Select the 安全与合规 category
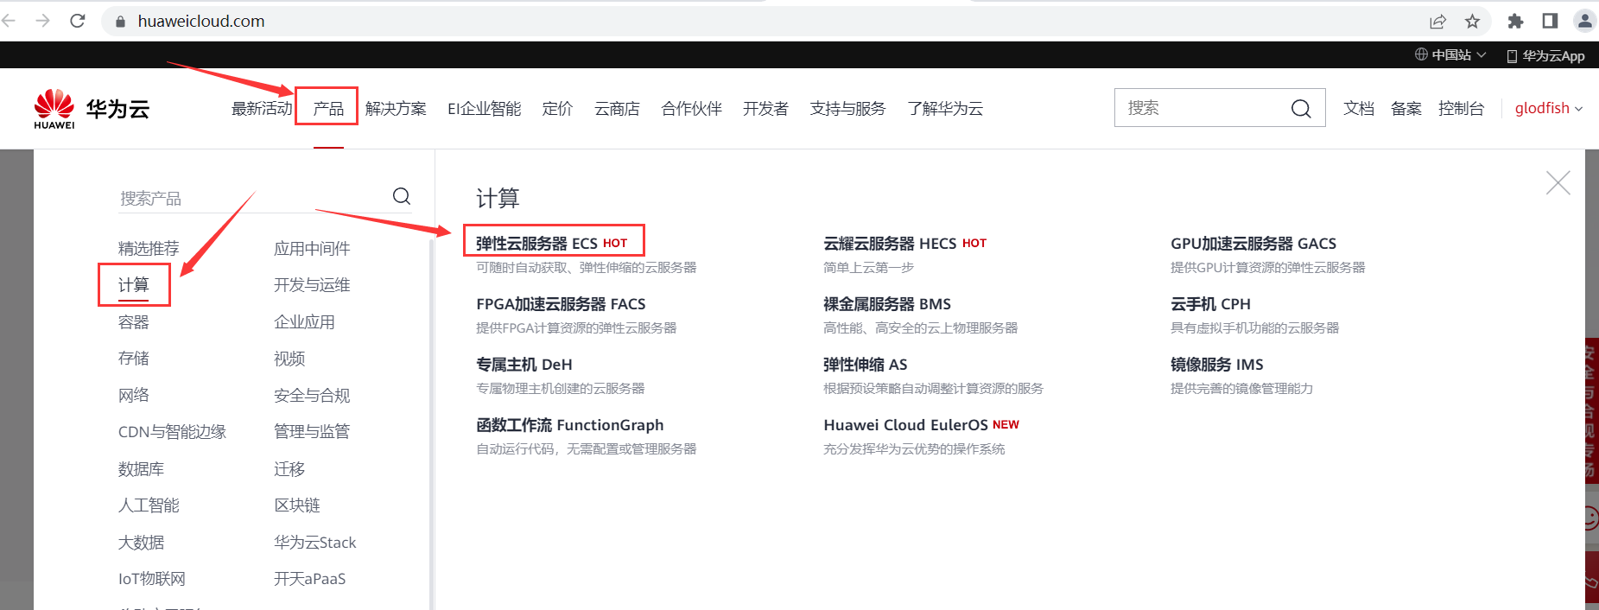 tap(312, 396)
